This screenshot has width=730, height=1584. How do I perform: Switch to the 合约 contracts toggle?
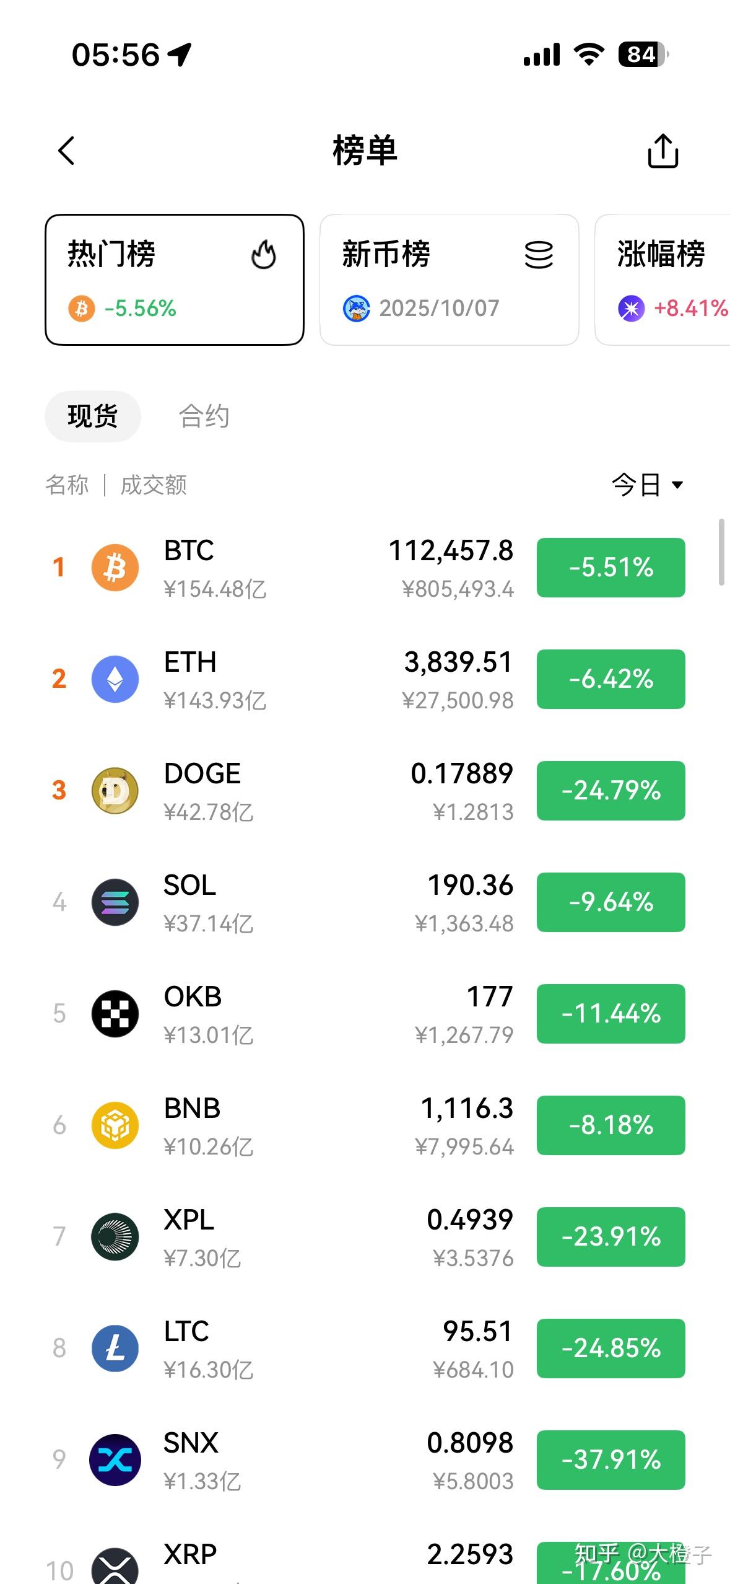(204, 416)
